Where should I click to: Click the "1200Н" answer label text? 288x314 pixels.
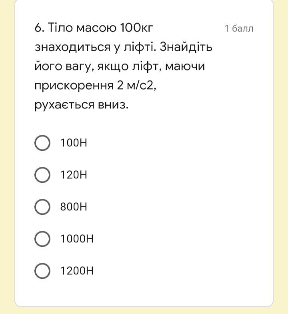point(77,271)
